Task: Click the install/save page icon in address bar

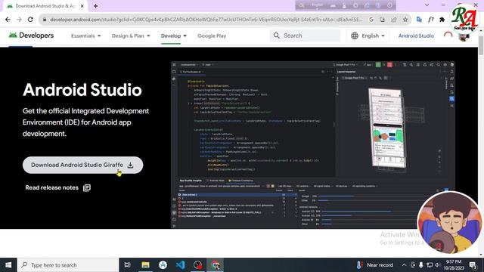Action: click(382, 20)
